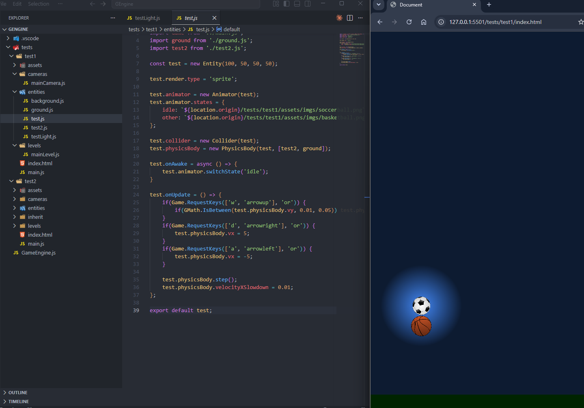Go back in VS Code navigation

[93, 4]
